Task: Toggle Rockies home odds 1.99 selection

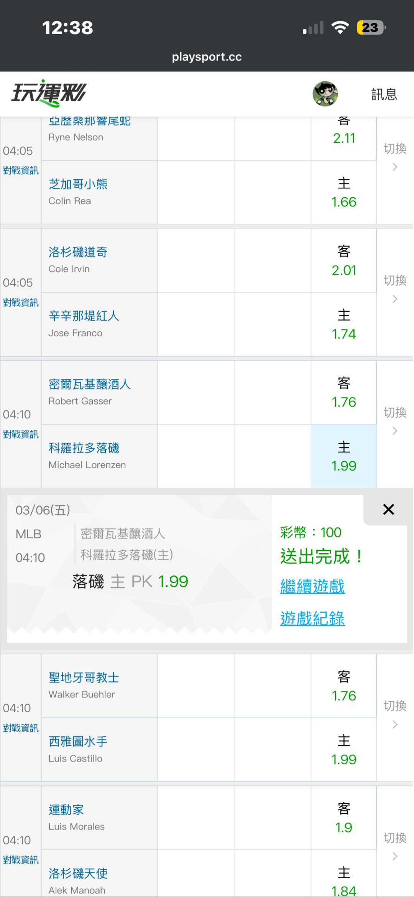Action: [344, 456]
